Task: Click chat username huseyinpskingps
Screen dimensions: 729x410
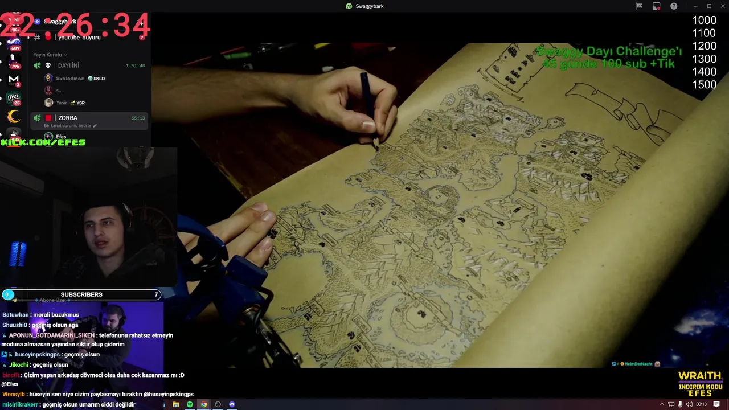Action: pyautogui.click(x=38, y=355)
